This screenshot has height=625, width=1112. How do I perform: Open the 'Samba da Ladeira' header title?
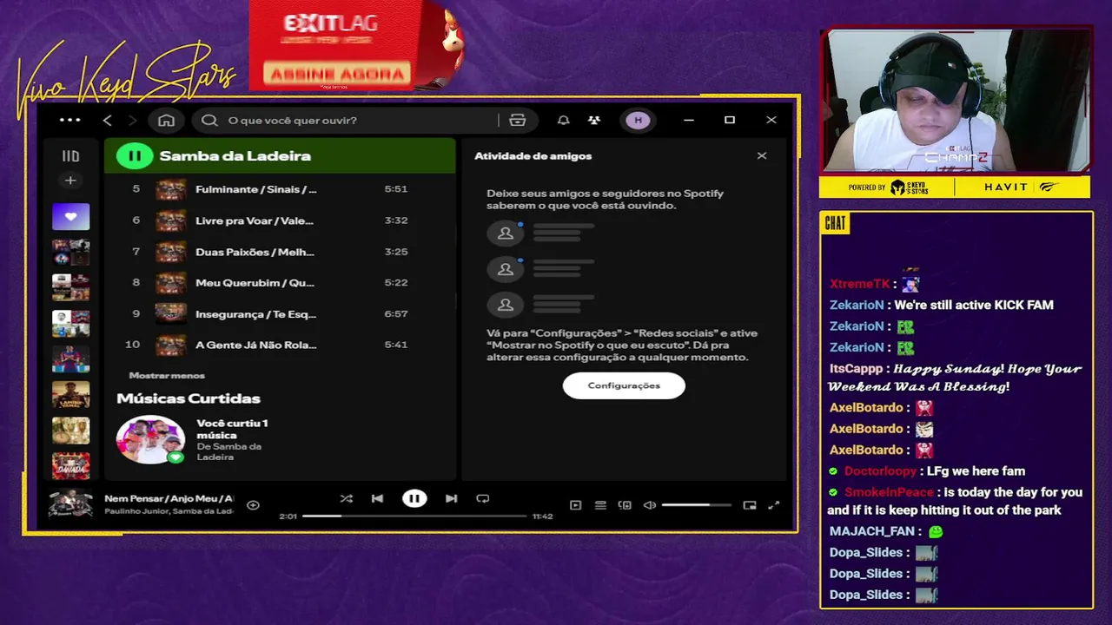coord(235,156)
